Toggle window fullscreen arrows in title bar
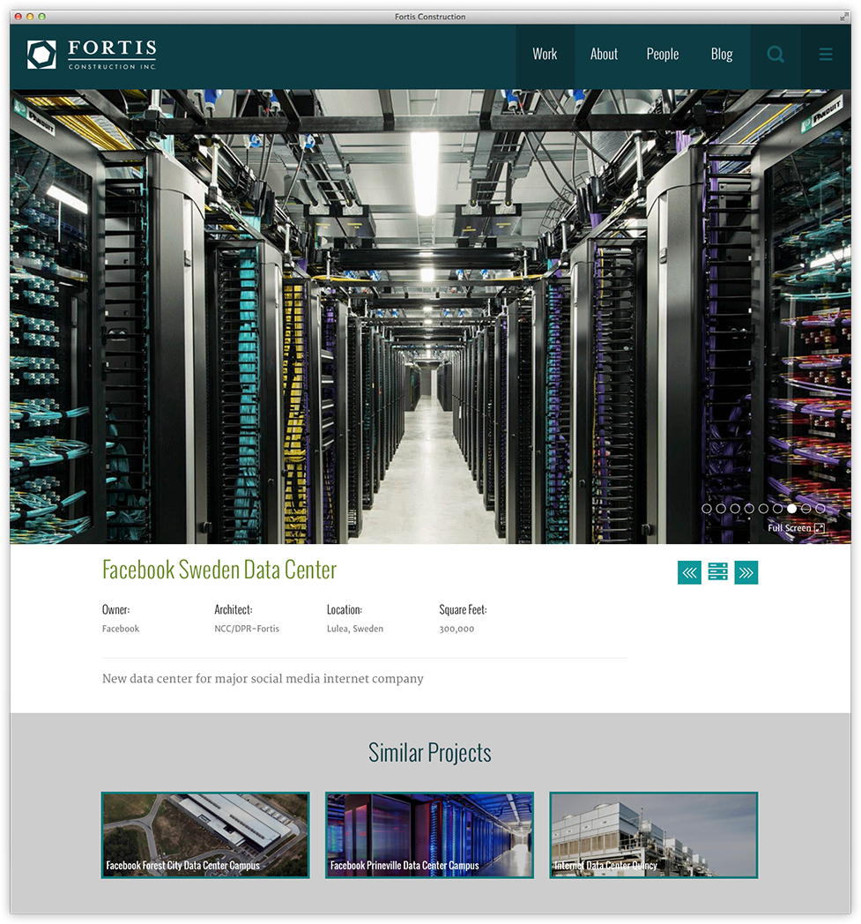861x924 pixels. click(x=843, y=17)
